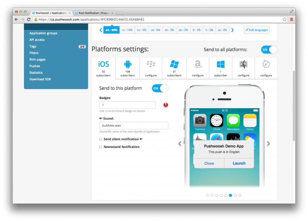
Task: Click the Clock app icon in preview
Action: pos(217,120)
